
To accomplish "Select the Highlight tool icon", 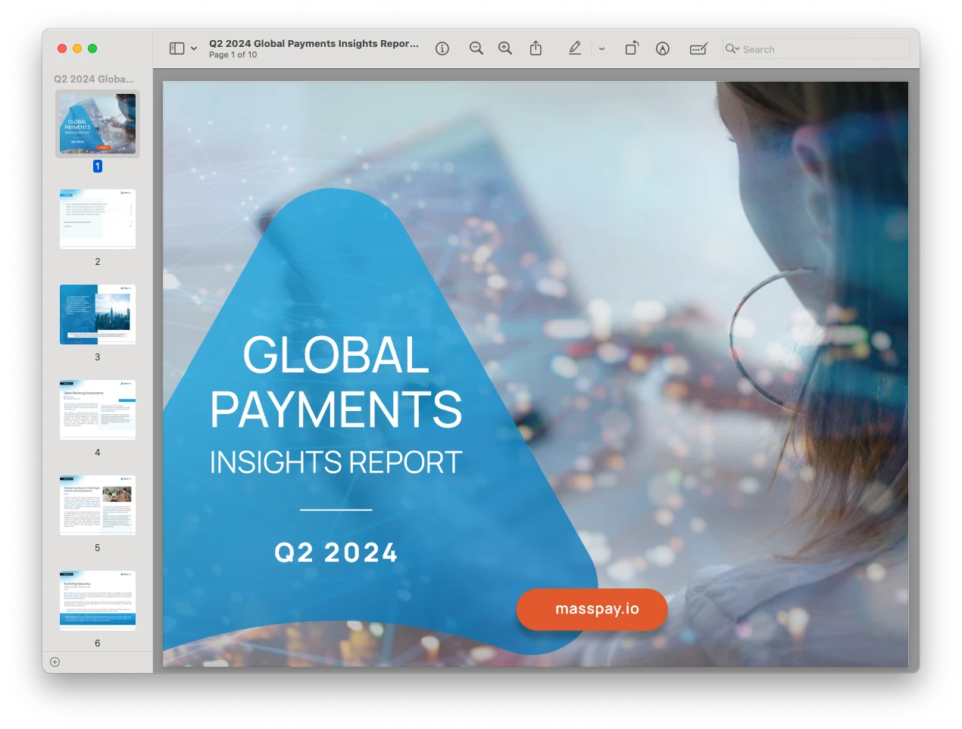I will tap(662, 48).
